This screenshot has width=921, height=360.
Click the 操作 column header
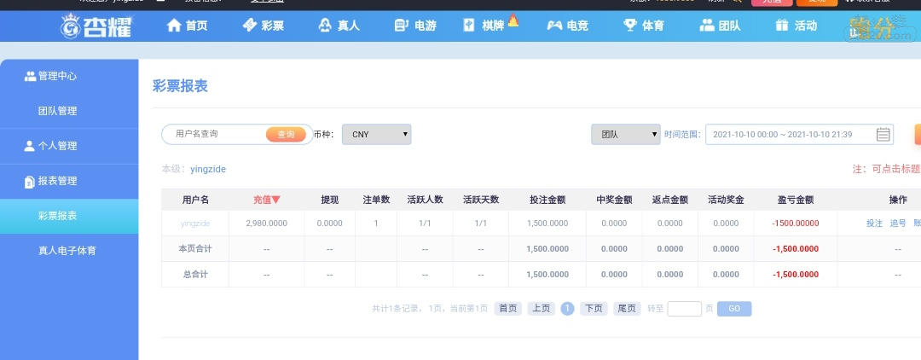898,200
